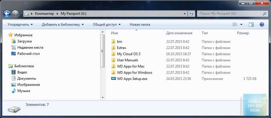Expand the Добавить в библиотеку menu
271x118 pixels.
[x=63, y=24]
